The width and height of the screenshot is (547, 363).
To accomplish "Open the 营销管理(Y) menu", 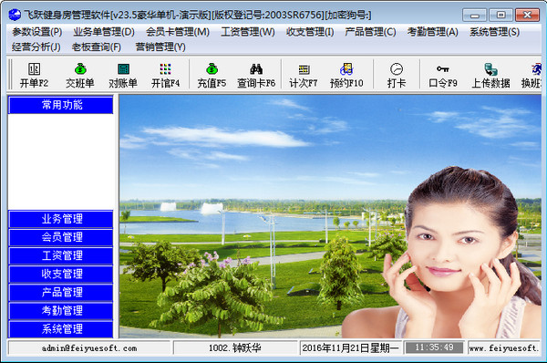I will click(160, 47).
